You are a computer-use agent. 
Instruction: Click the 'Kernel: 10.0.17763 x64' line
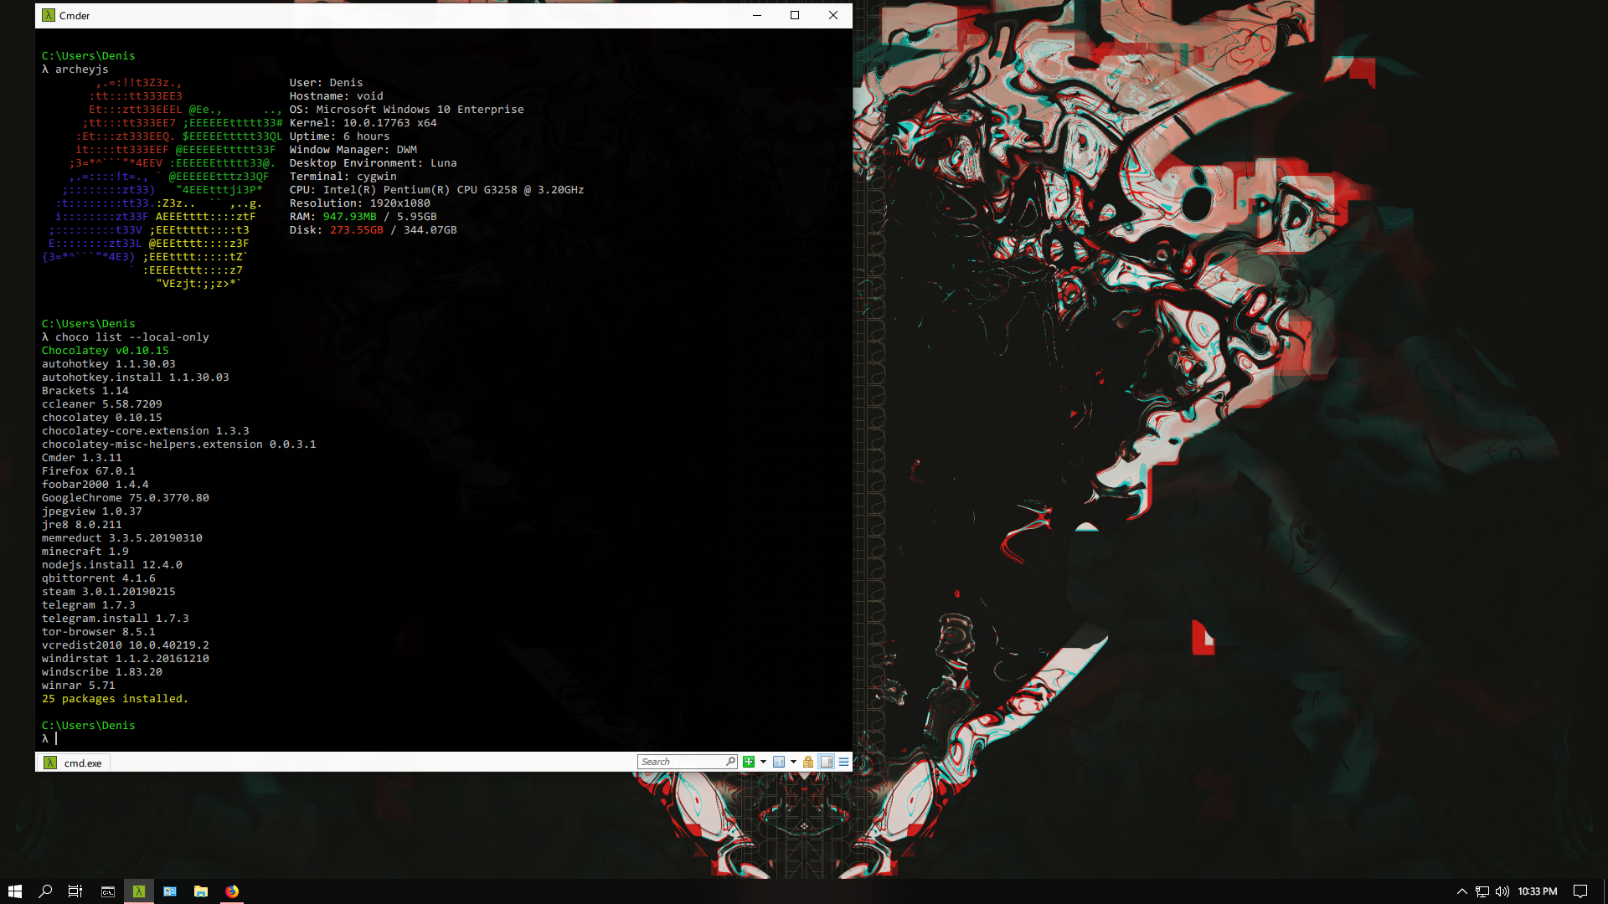tap(363, 123)
